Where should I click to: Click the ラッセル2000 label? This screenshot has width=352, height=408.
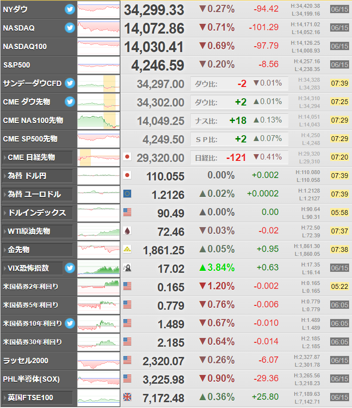coord(26,361)
